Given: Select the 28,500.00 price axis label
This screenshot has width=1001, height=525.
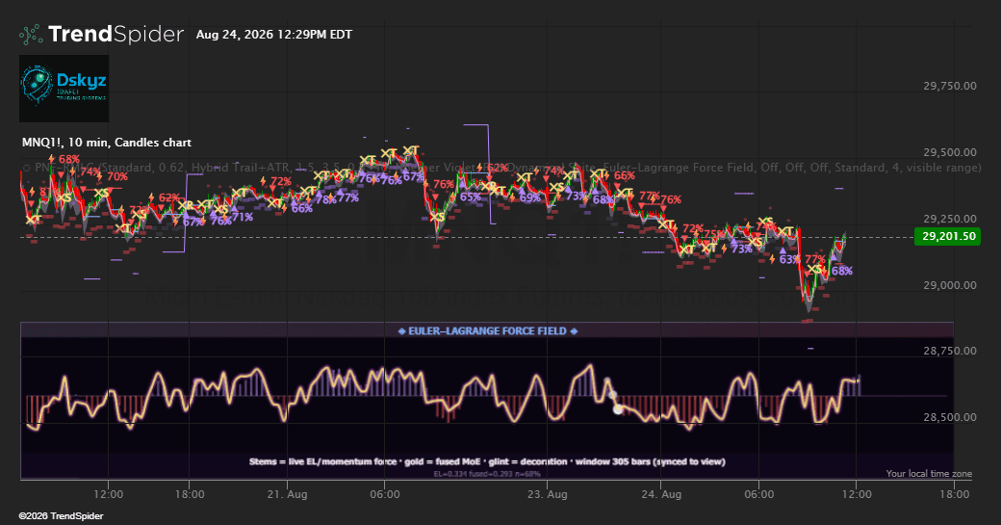Looking at the screenshot, I should click(949, 417).
